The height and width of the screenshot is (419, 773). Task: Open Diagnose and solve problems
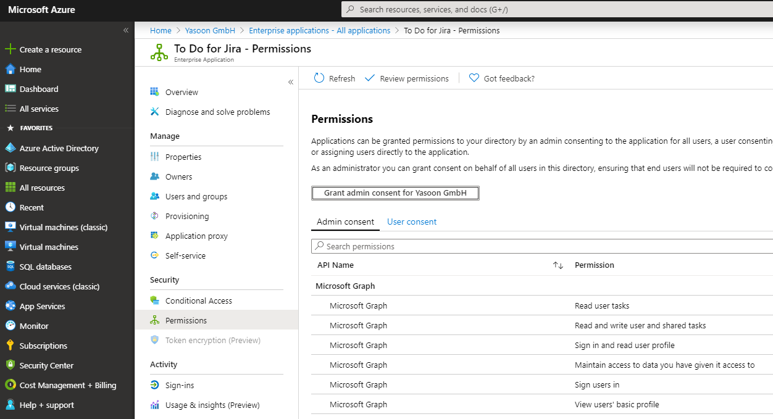click(217, 112)
